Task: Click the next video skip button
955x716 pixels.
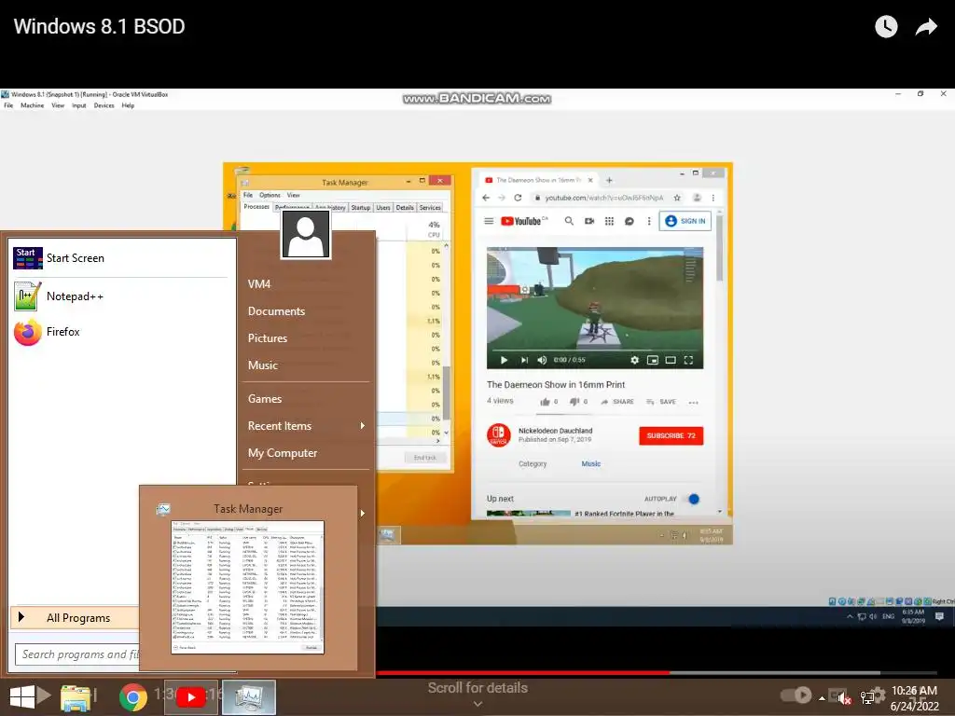Action: point(524,360)
